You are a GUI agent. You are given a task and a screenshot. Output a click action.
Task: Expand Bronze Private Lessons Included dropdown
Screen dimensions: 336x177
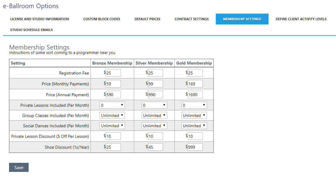pos(112,105)
